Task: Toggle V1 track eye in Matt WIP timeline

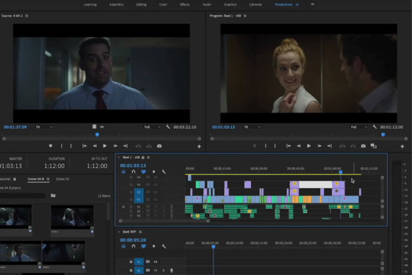Action: tap(155, 262)
